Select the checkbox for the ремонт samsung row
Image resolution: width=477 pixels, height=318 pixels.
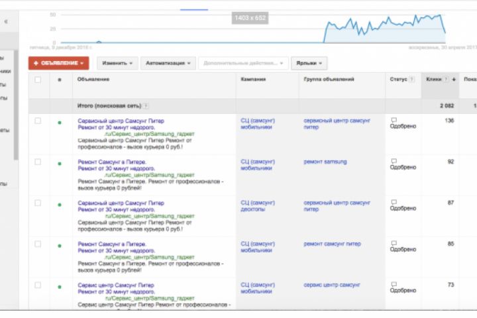38,162
